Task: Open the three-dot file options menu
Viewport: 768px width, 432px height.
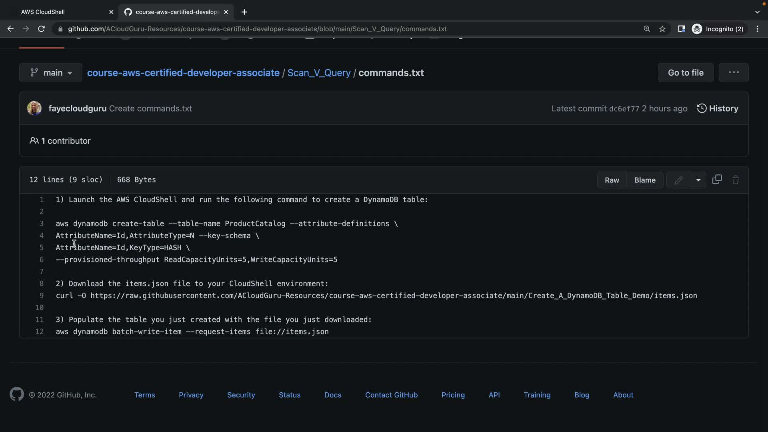Action: [x=733, y=72]
